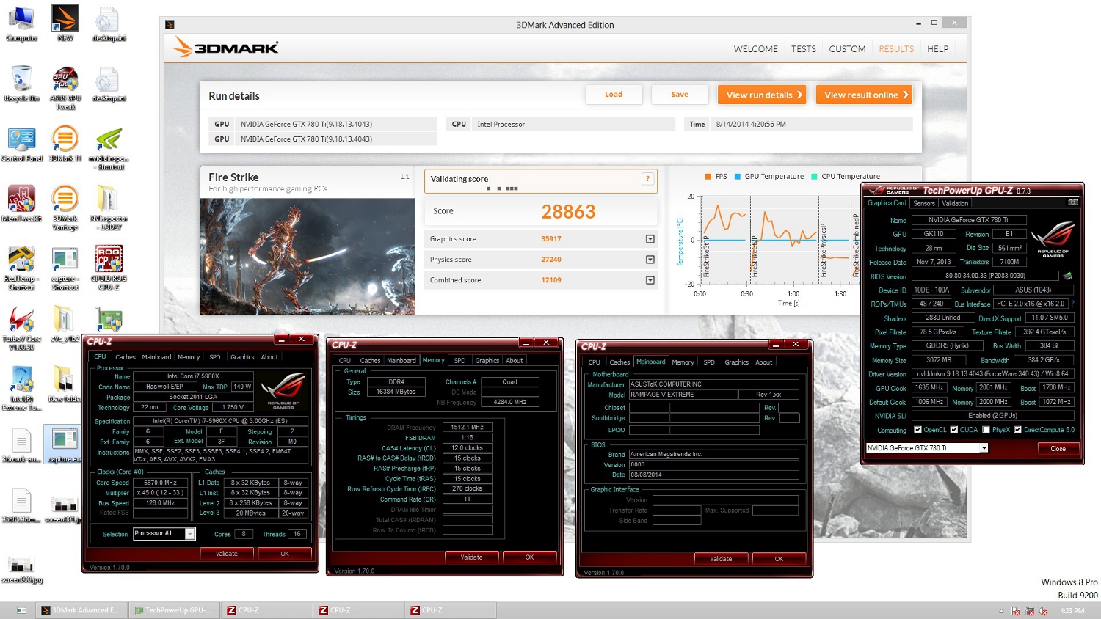
Task: Open nvidiaInspector shortcut on desktop
Action: (x=109, y=149)
